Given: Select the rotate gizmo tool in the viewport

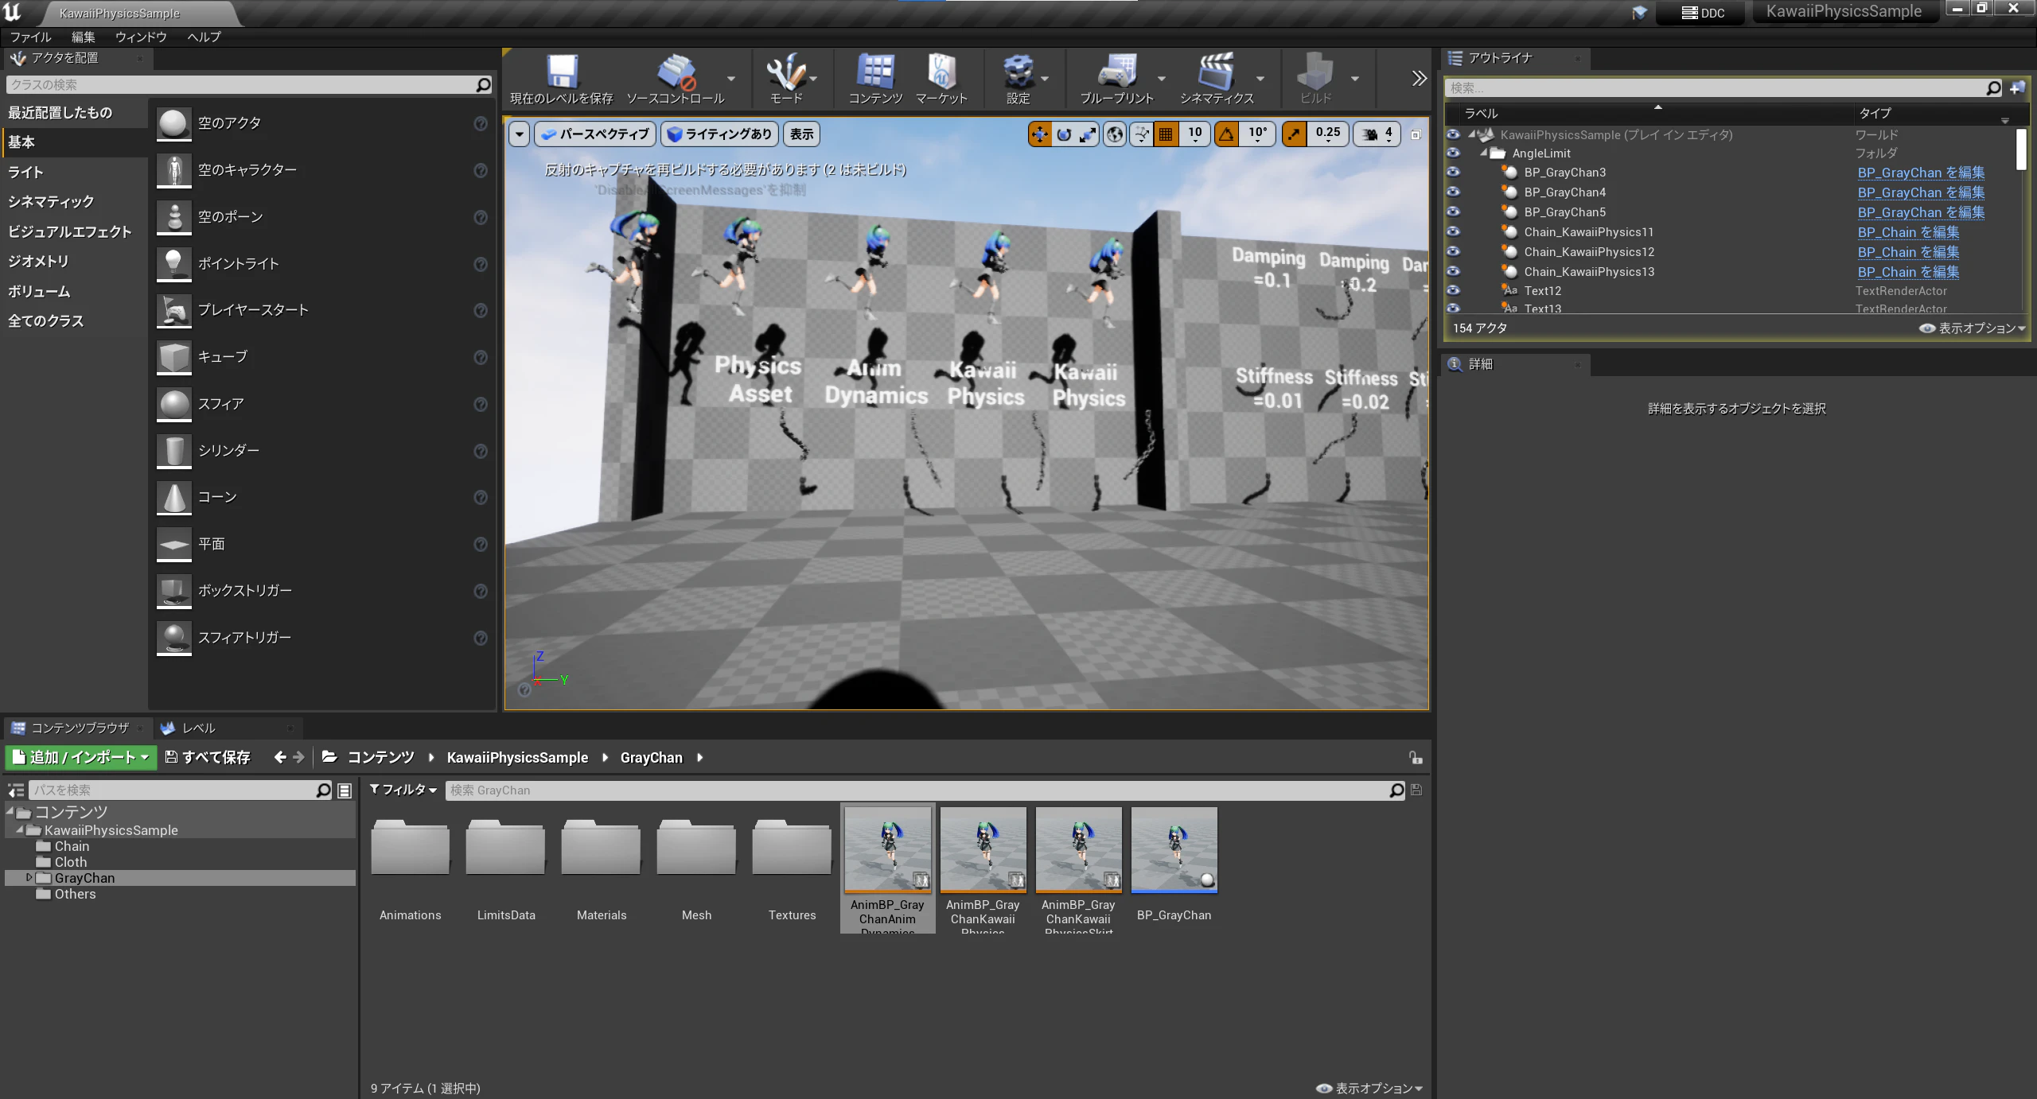Looking at the screenshot, I should pos(1064,134).
